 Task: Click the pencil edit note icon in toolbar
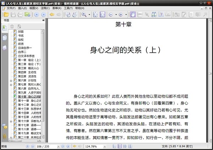tap(184, 15)
